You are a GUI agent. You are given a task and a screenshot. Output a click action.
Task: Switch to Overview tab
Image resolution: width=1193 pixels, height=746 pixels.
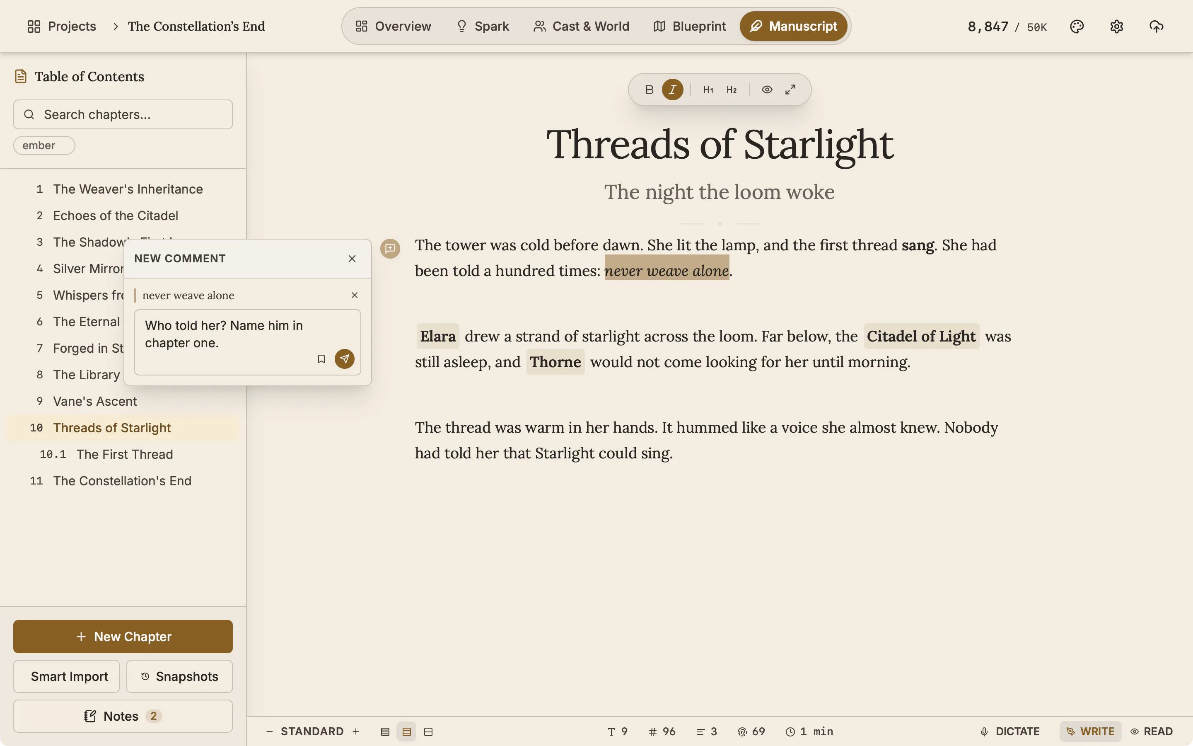[394, 26]
